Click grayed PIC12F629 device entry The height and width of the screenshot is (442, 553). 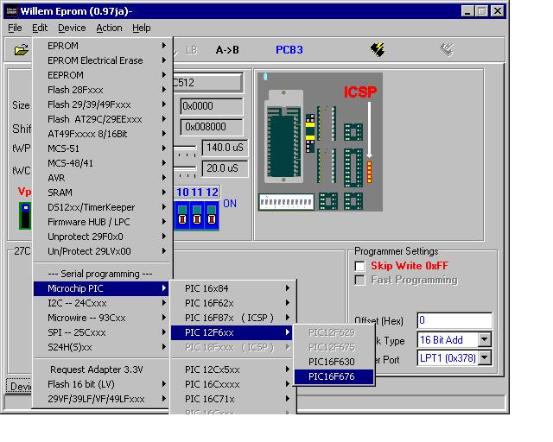pyautogui.click(x=334, y=332)
